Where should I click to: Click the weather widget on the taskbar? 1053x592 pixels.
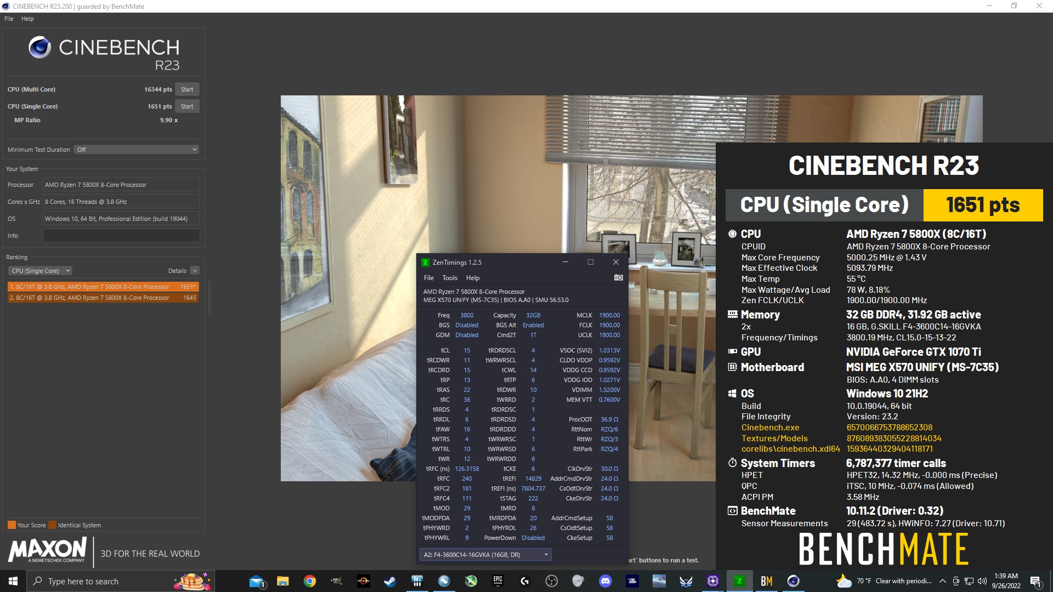click(877, 581)
